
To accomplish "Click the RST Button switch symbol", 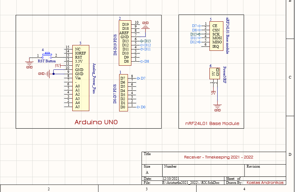I will [x=47, y=55].
